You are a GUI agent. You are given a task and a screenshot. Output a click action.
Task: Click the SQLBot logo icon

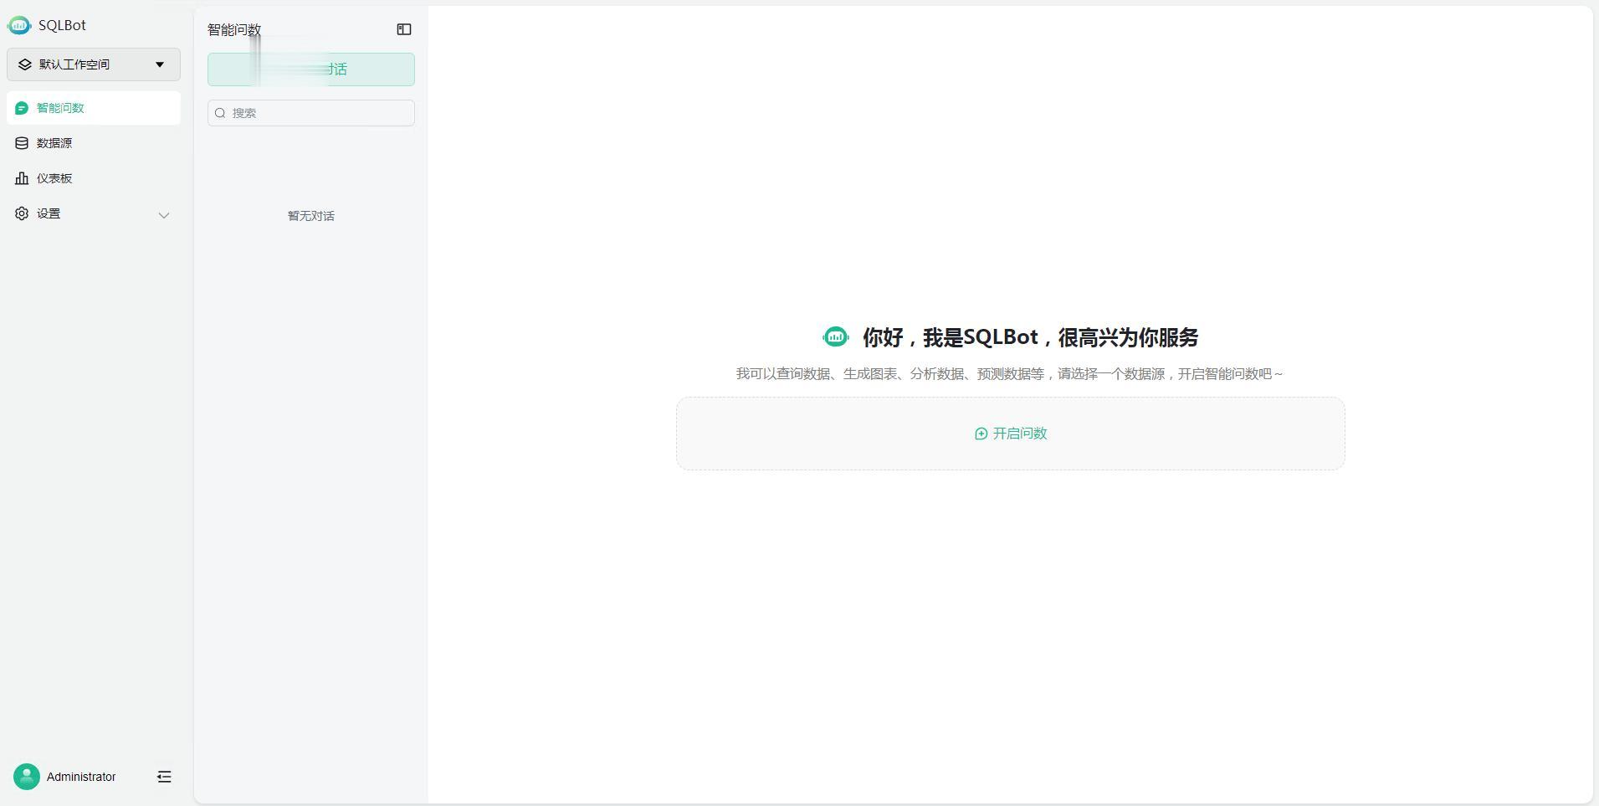19,25
